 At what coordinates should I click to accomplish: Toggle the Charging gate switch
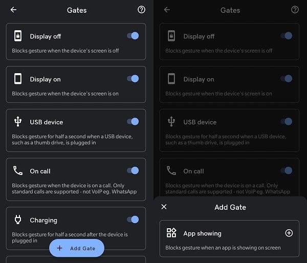click(133, 220)
